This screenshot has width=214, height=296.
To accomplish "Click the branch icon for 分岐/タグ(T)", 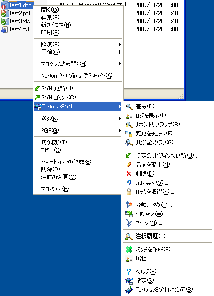I will (x=129, y=205).
